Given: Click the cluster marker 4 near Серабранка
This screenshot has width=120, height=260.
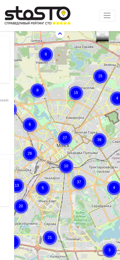Looking at the screenshot, I should coord(114,188).
